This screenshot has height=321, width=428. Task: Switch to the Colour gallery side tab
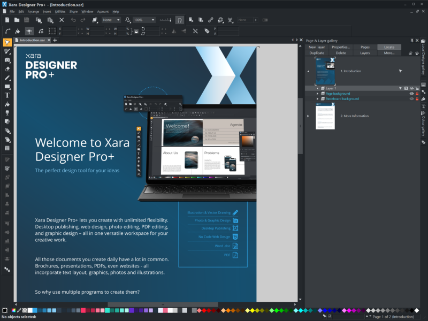tap(424, 123)
